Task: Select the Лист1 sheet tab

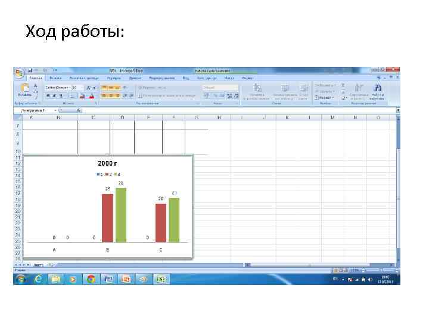Action: [x=38, y=265]
